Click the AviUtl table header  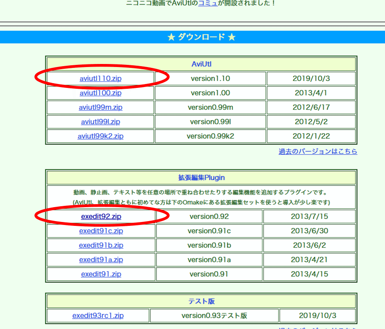(x=201, y=64)
